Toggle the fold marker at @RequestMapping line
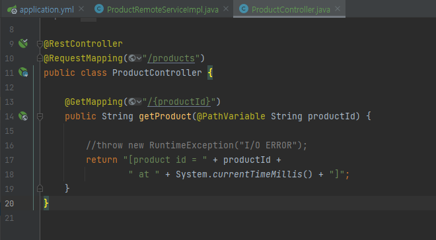The height and width of the screenshot is (240, 436). point(40,58)
